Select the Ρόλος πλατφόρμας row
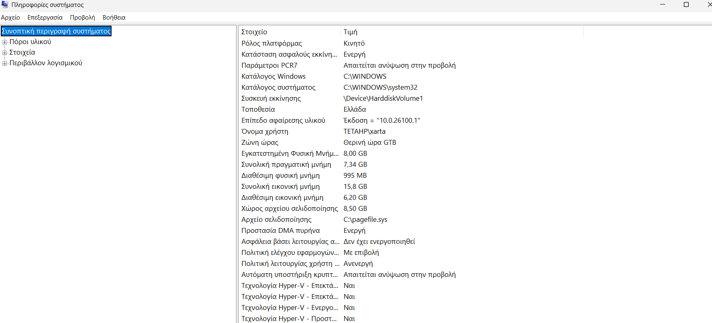712x323 pixels. (x=411, y=43)
